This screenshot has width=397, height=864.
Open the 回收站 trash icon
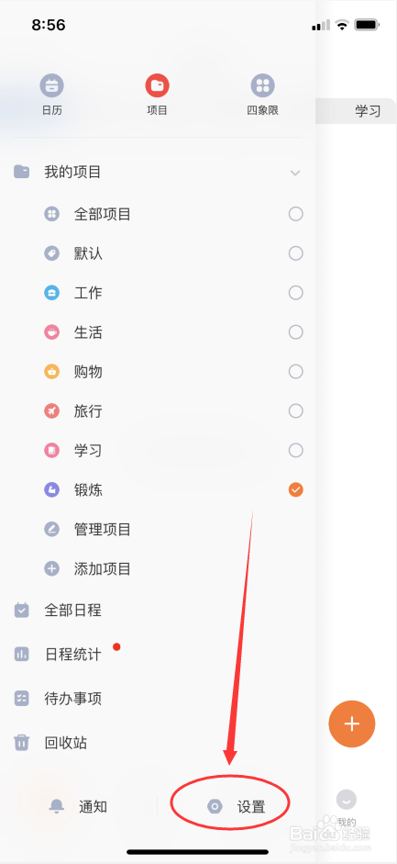point(21,743)
